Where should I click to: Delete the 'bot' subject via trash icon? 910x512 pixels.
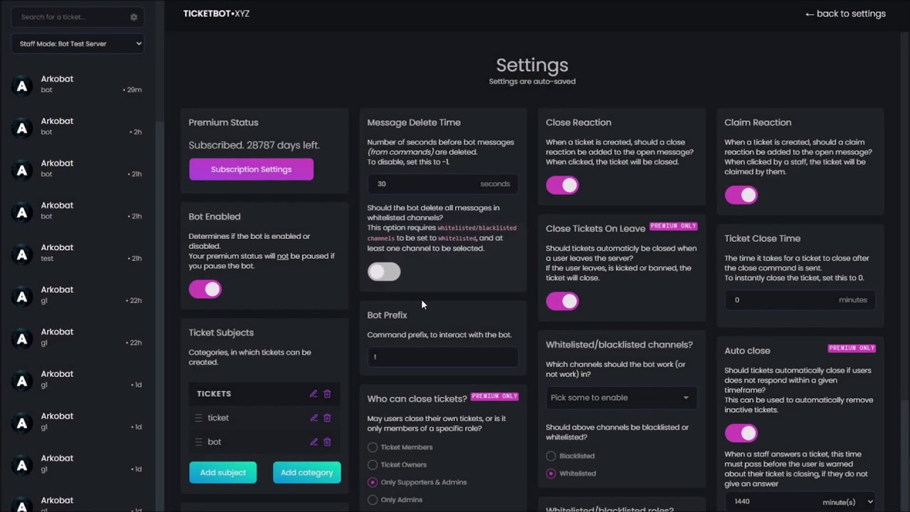(327, 442)
